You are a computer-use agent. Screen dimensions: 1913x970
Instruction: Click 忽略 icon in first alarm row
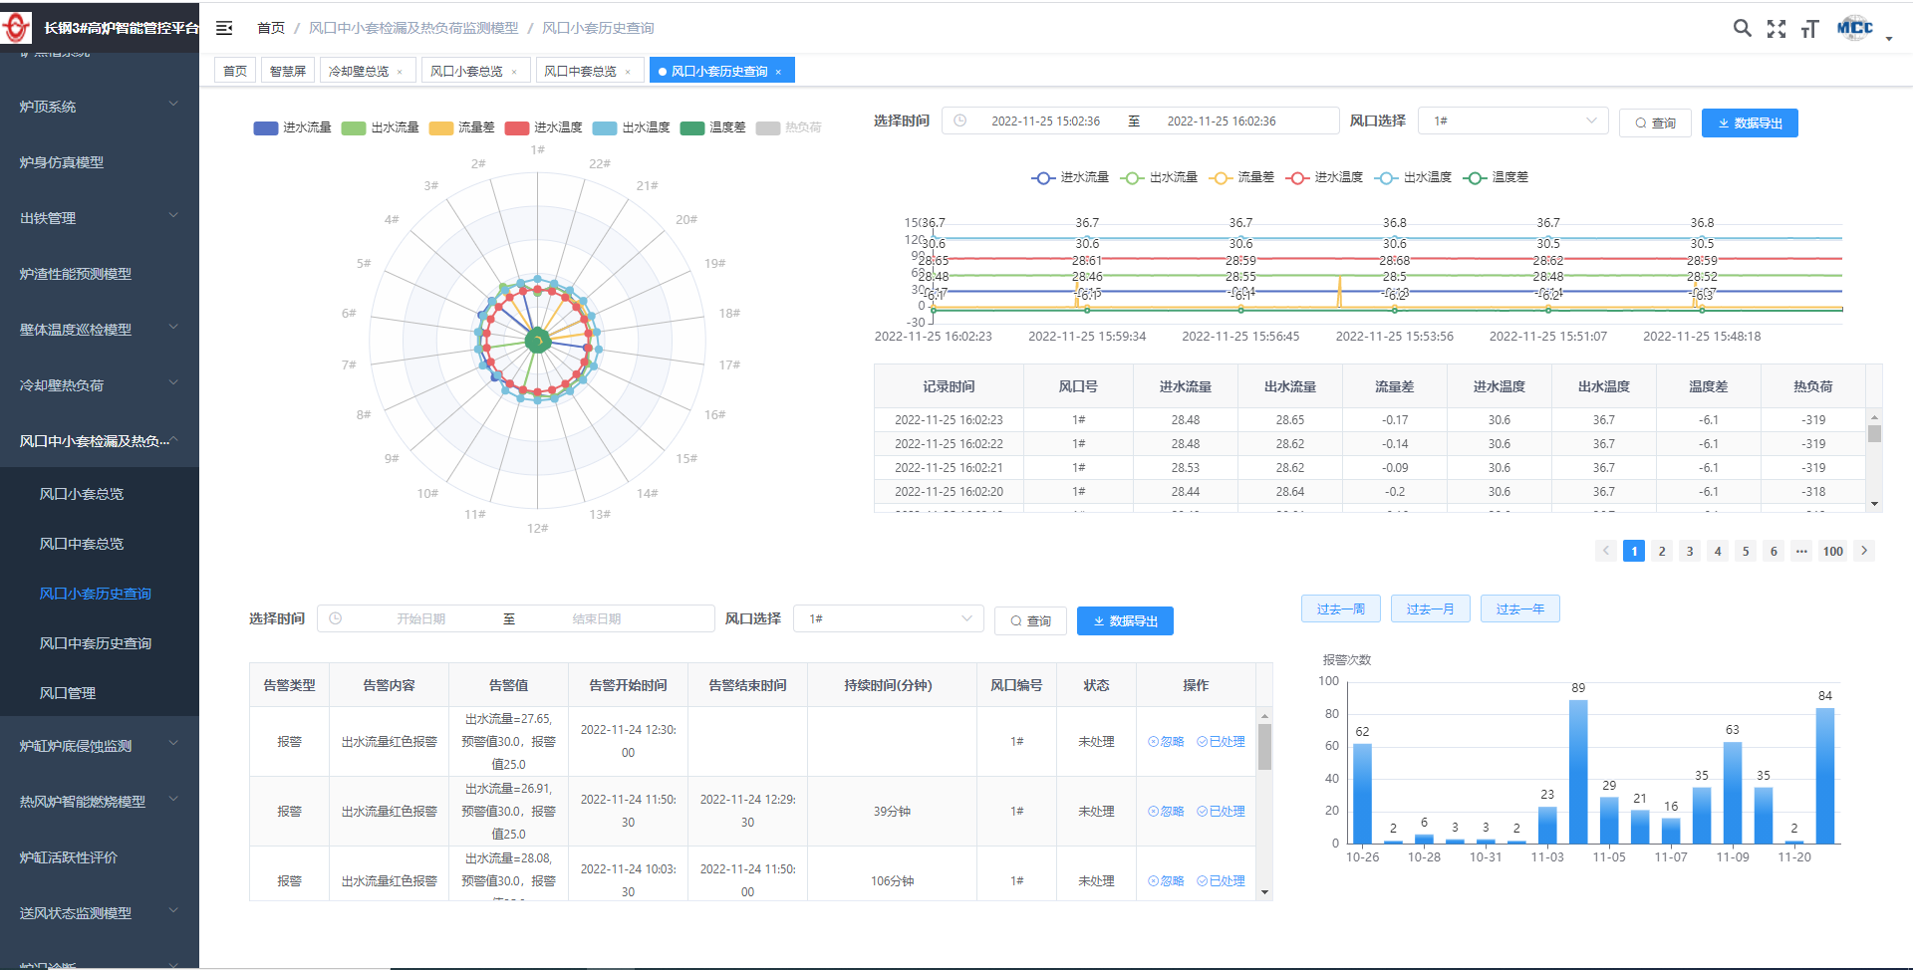[1166, 742]
